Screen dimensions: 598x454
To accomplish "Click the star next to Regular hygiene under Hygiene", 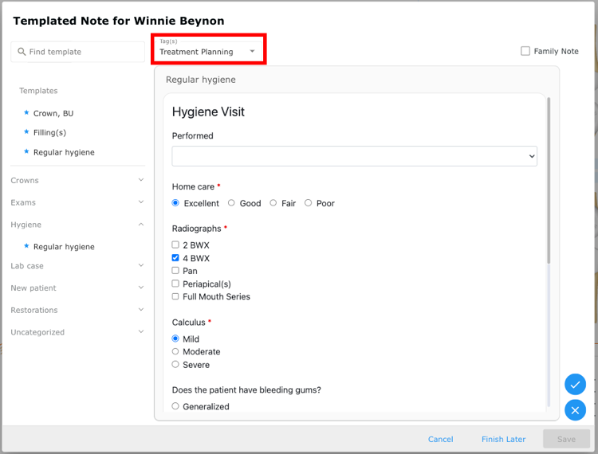I will click(x=26, y=246).
